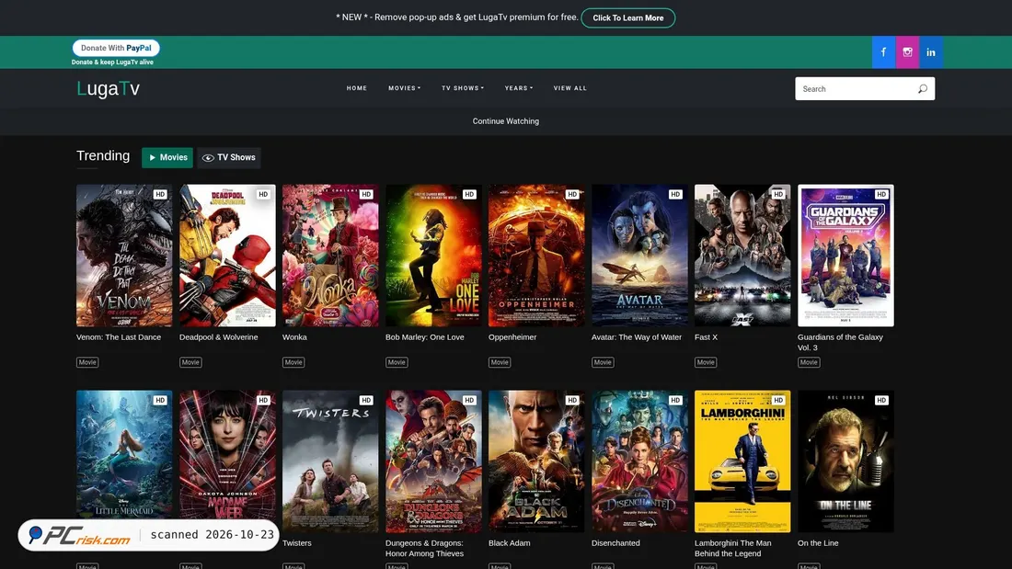Click the title text 'Venom: The Last Dance'
The height and width of the screenshot is (569, 1012).
pyautogui.click(x=119, y=337)
